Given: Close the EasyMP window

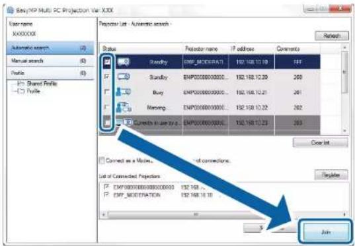Looking at the screenshot, I should (x=340, y=9).
